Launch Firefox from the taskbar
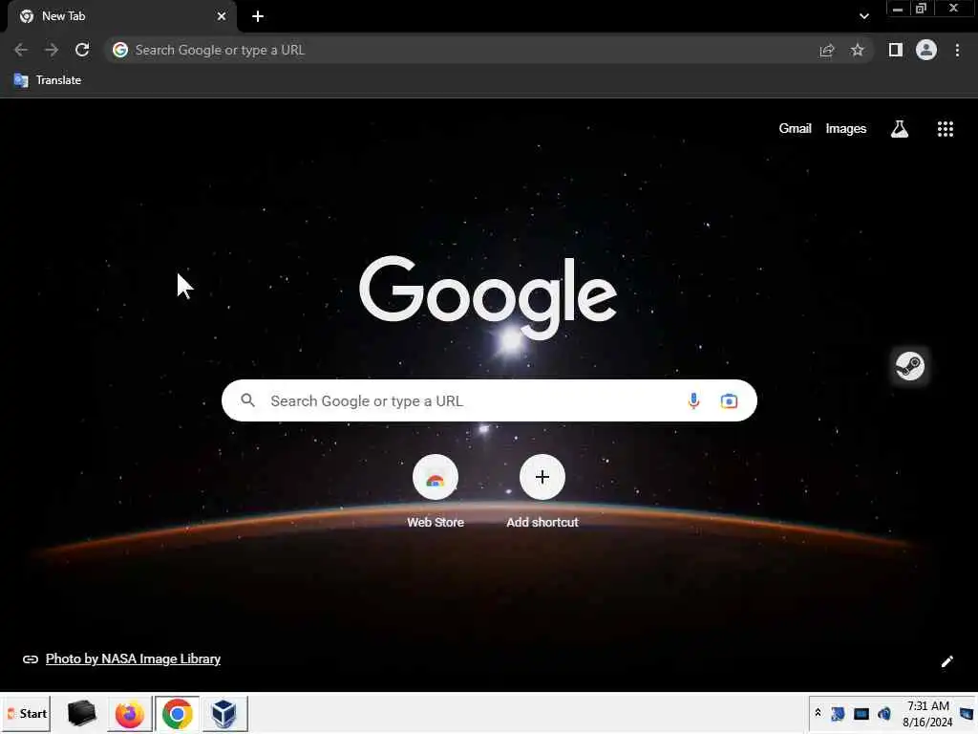Image resolution: width=978 pixels, height=734 pixels. pyautogui.click(x=129, y=714)
